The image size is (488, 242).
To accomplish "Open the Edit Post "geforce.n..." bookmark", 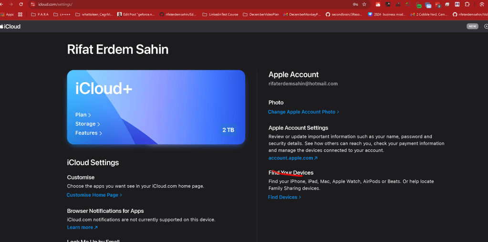I will [136, 14].
